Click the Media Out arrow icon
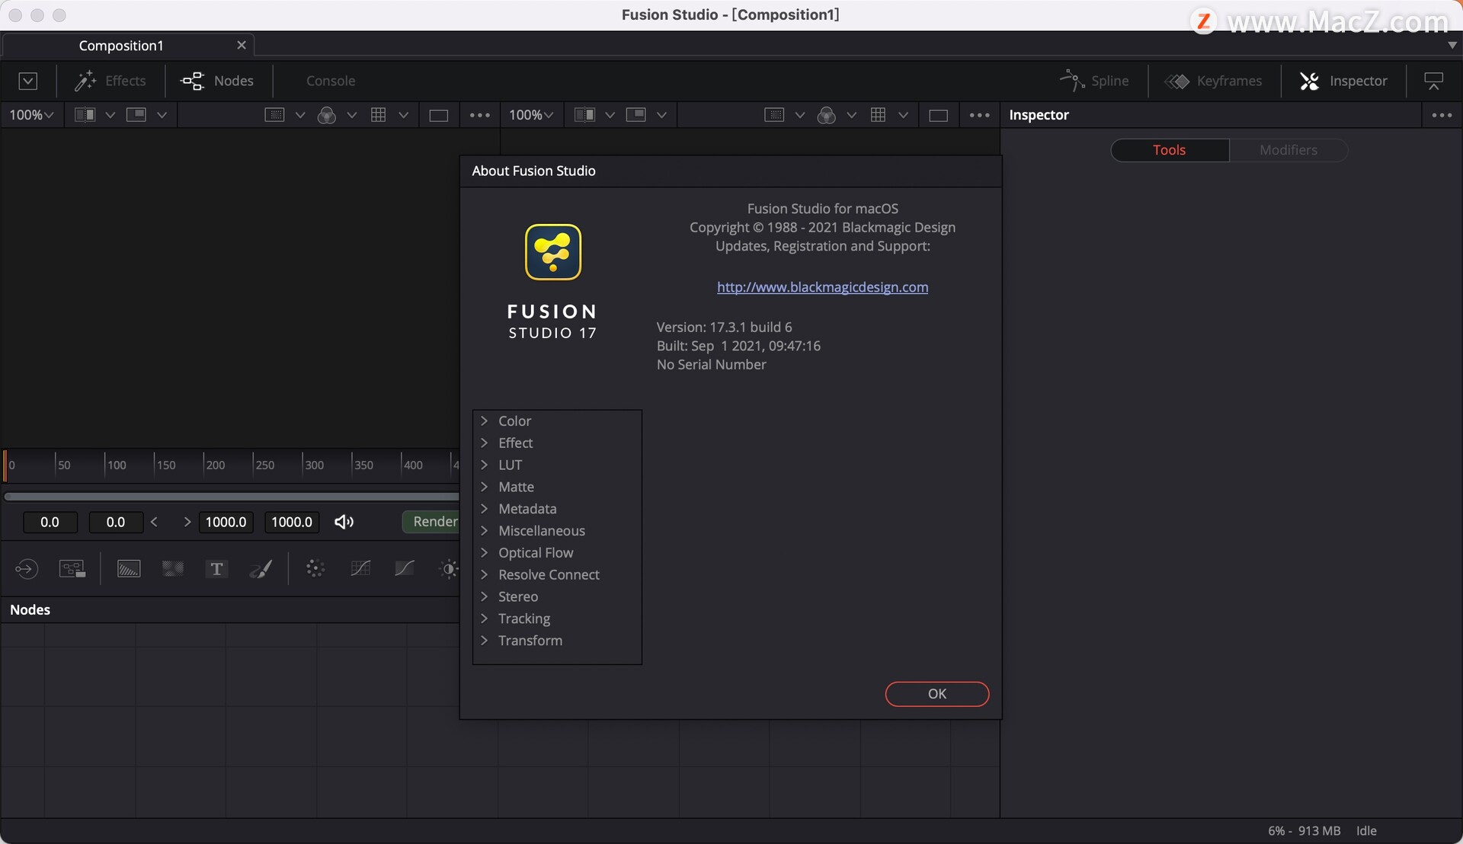Screen dimensions: 1463x844 pos(26,569)
